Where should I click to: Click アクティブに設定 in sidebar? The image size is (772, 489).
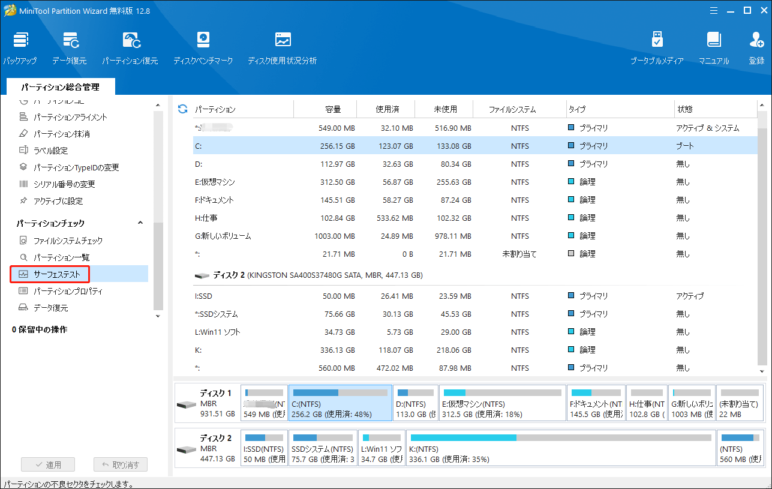[51, 201]
